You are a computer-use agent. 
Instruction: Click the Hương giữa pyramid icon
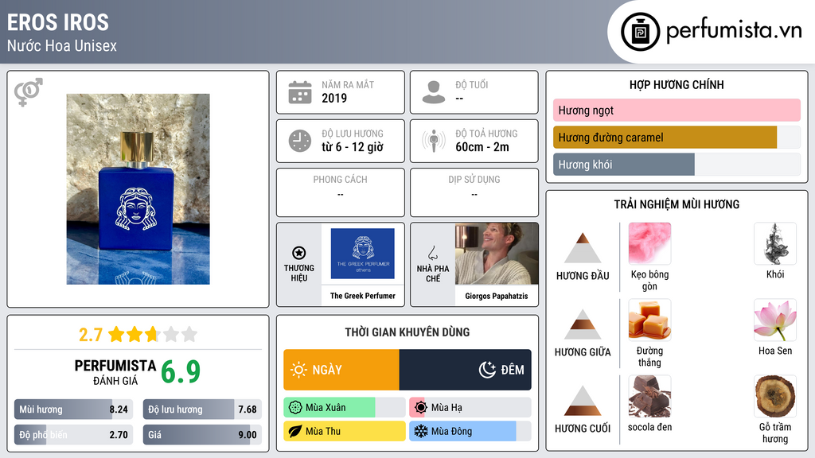coord(583,324)
